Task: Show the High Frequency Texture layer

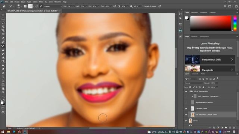Action: click(x=186, y=102)
